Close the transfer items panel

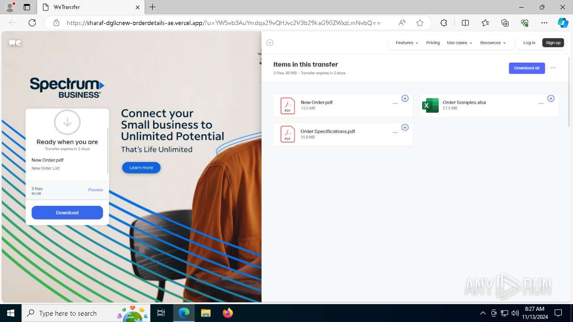tap(269, 42)
